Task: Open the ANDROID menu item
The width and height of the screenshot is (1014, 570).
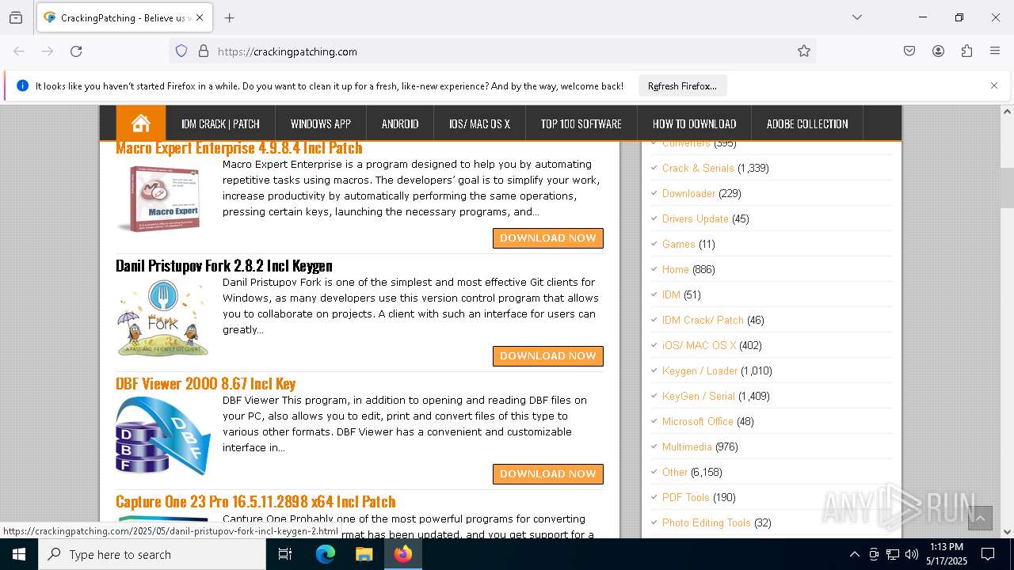Action: pos(400,123)
